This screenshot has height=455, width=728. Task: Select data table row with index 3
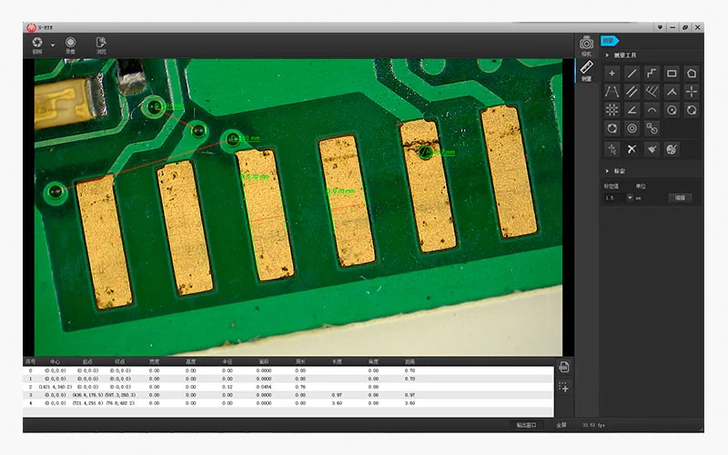(x=273, y=395)
